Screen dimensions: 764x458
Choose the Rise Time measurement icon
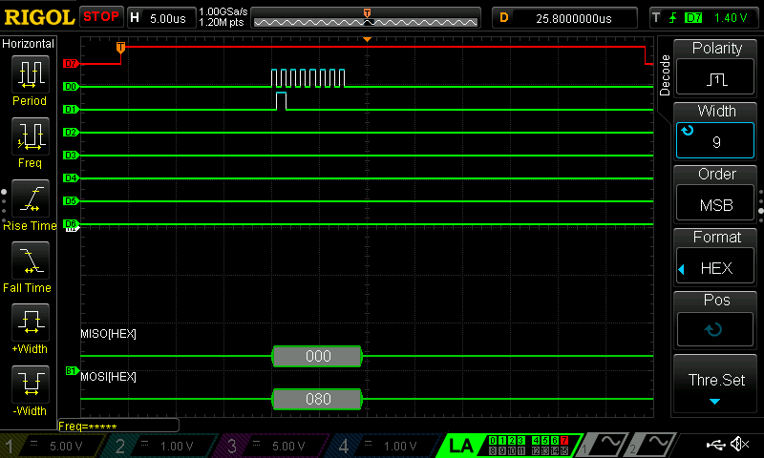pyautogui.click(x=30, y=203)
